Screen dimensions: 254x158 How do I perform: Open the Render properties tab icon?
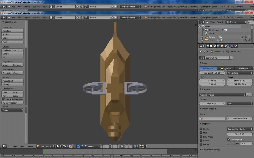click(x=208, y=46)
